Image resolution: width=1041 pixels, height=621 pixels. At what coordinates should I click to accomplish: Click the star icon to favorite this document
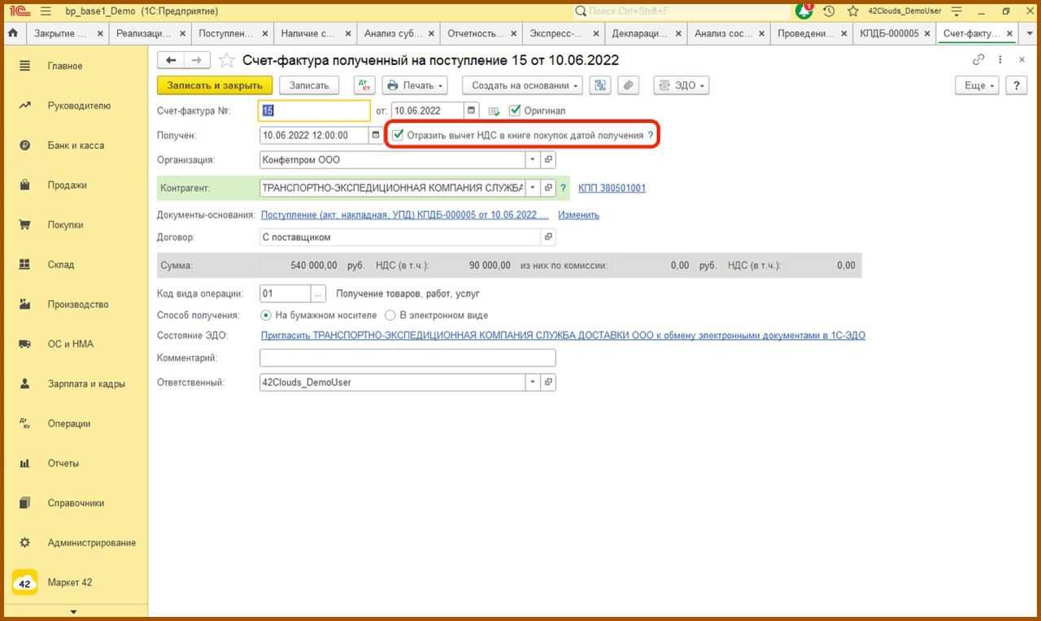pos(227,61)
